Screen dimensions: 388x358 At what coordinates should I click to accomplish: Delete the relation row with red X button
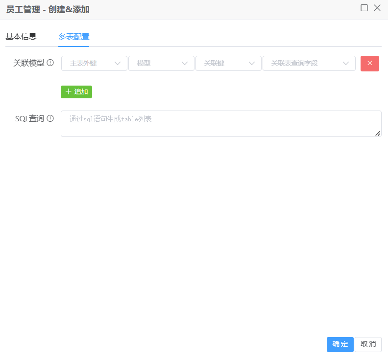pyautogui.click(x=369, y=64)
